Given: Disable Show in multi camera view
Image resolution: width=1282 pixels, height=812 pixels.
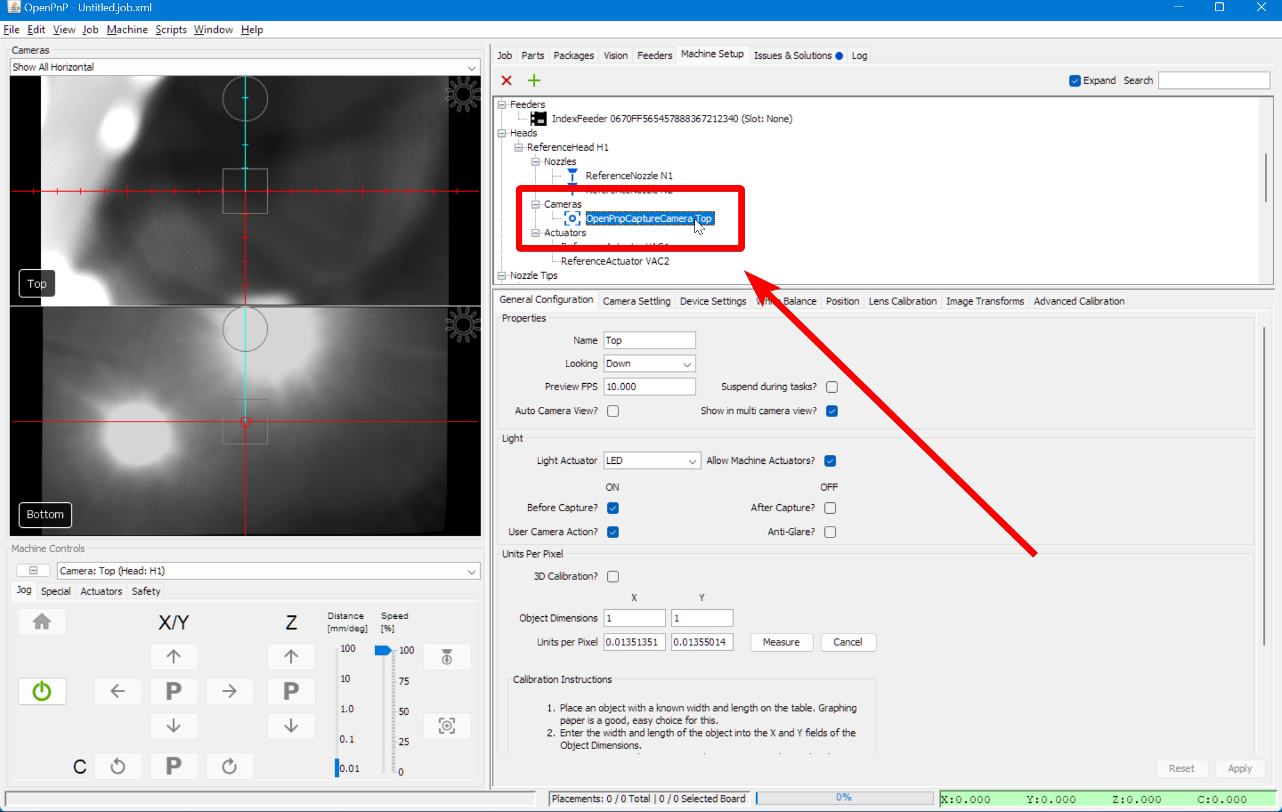Looking at the screenshot, I should 831,410.
